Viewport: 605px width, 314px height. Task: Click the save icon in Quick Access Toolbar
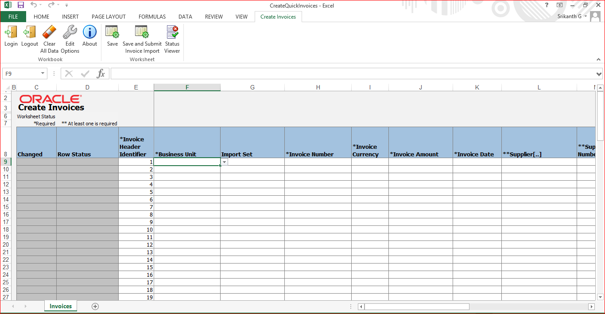[21, 5]
